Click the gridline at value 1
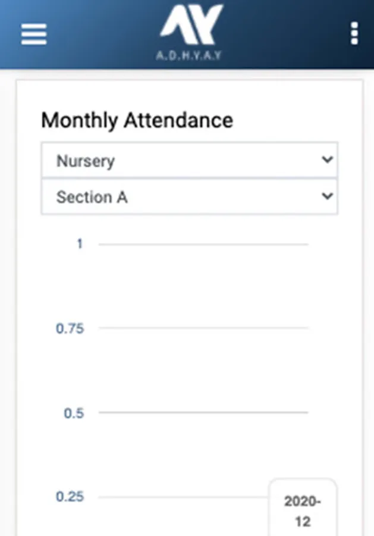This screenshot has height=536, width=374. (203, 244)
